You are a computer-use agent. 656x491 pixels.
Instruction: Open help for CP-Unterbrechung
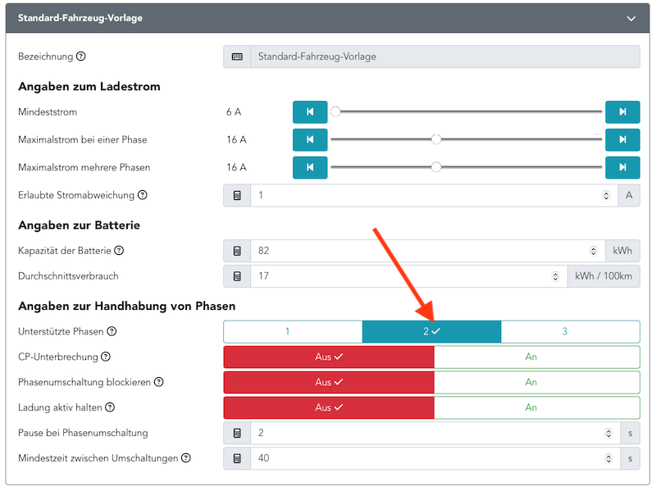[103, 357]
